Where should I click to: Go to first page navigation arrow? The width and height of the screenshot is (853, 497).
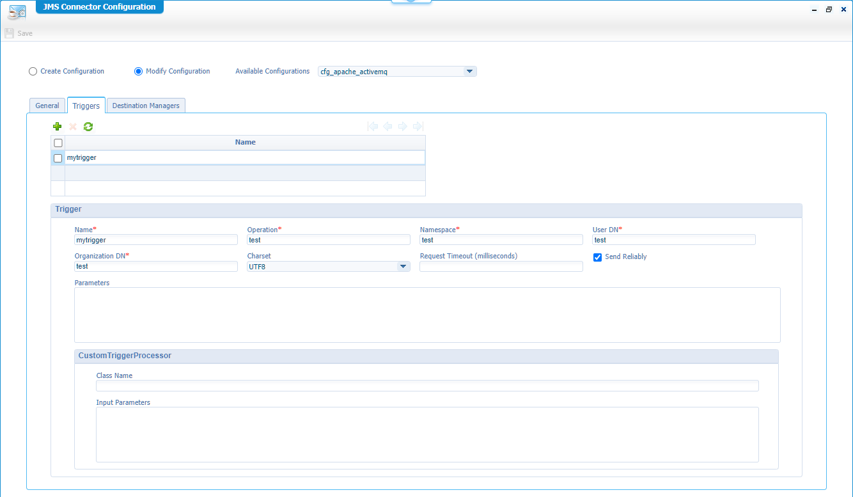[373, 127]
